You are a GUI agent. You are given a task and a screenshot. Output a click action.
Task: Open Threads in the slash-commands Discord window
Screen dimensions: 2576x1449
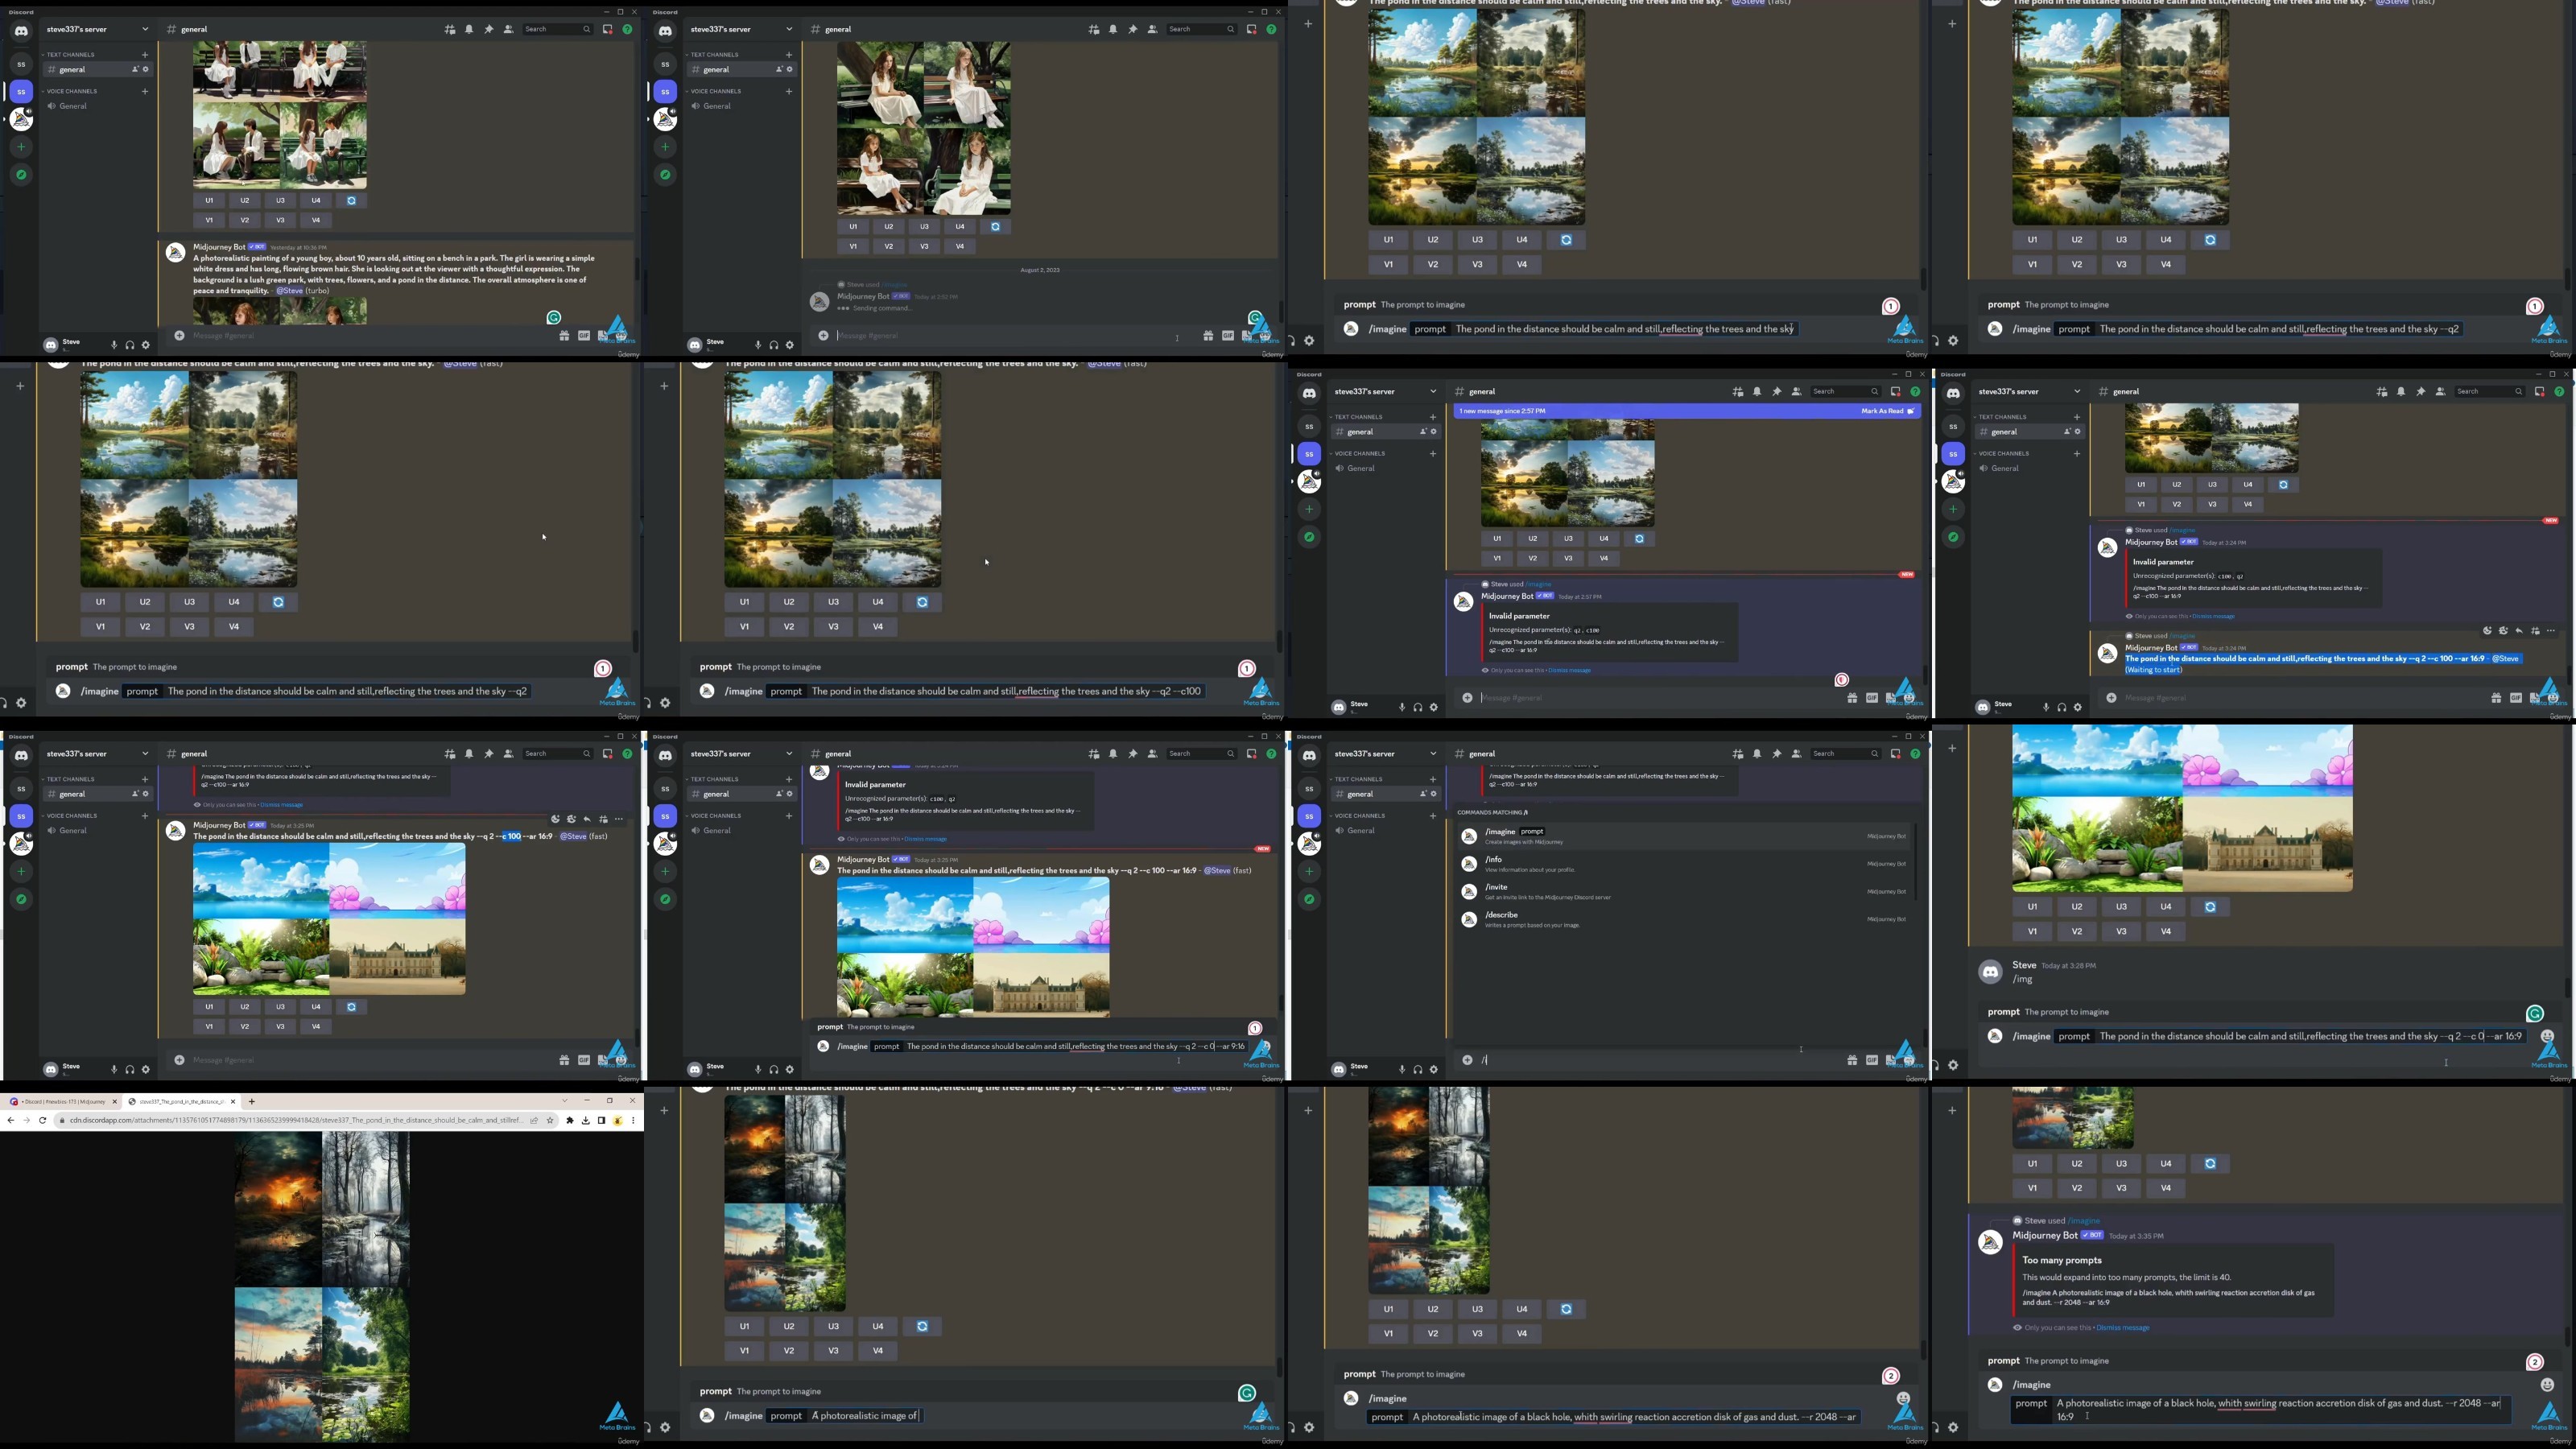click(x=1738, y=753)
